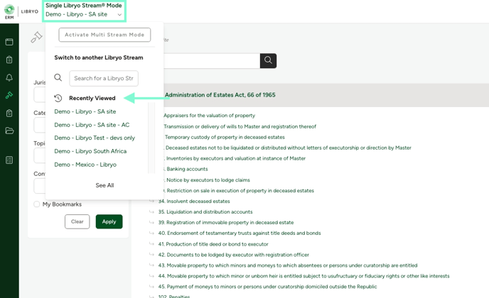
Task: Click the LIBRYO wordmark in header
Action: pos(30,11)
